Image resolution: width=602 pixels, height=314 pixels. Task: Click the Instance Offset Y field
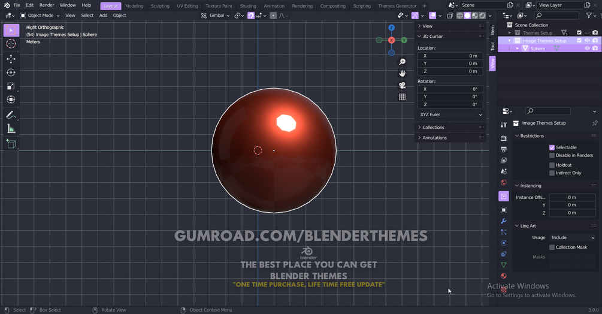[572, 205]
